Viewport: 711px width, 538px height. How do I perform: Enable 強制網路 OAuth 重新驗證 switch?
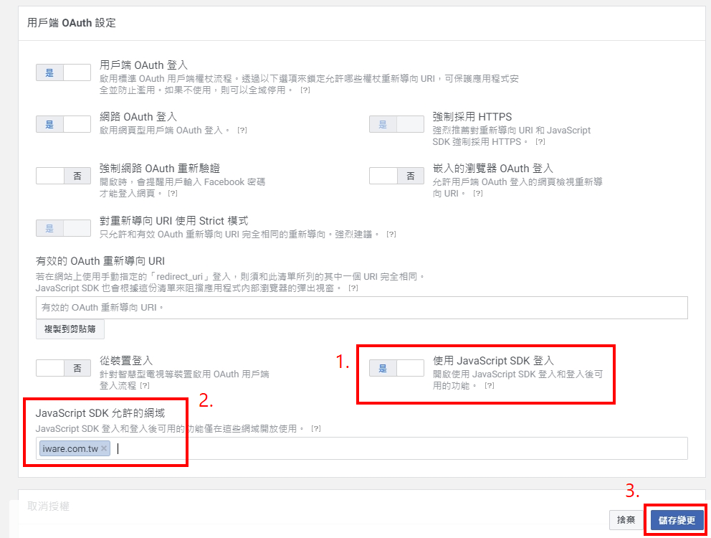(64, 176)
